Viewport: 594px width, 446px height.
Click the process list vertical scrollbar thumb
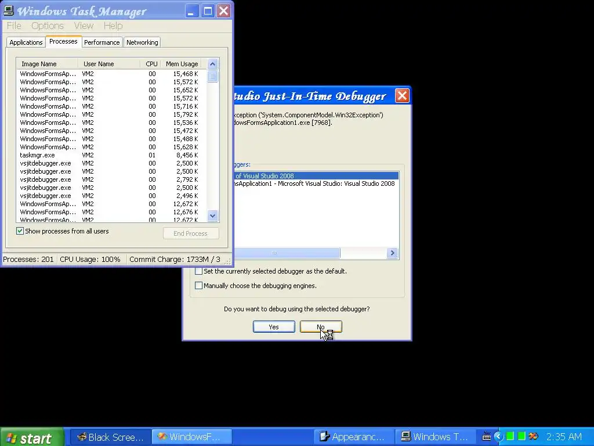(212, 76)
